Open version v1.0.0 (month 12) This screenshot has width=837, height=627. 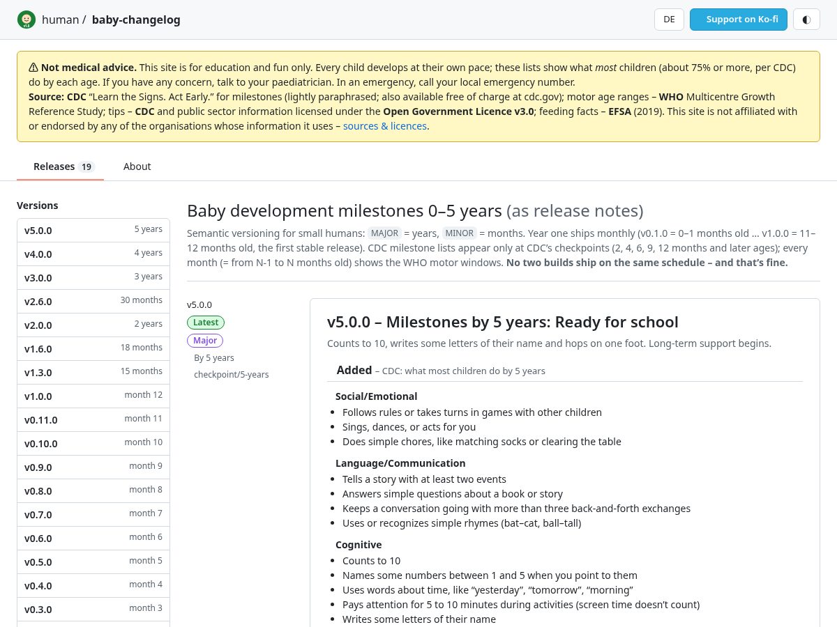tap(93, 396)
